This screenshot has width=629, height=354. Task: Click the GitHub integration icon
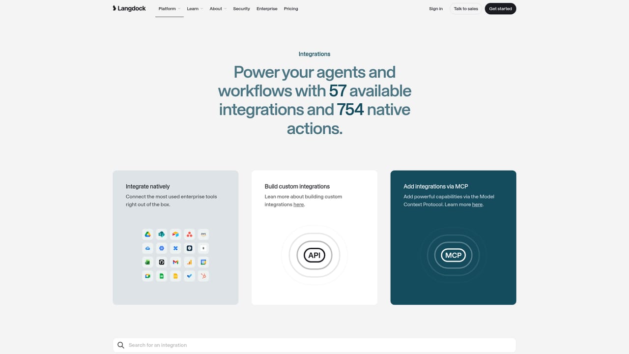[161, 262]
